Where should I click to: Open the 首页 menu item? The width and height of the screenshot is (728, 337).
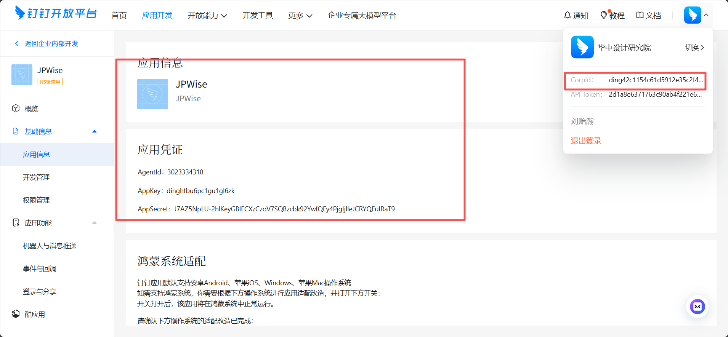119,15
